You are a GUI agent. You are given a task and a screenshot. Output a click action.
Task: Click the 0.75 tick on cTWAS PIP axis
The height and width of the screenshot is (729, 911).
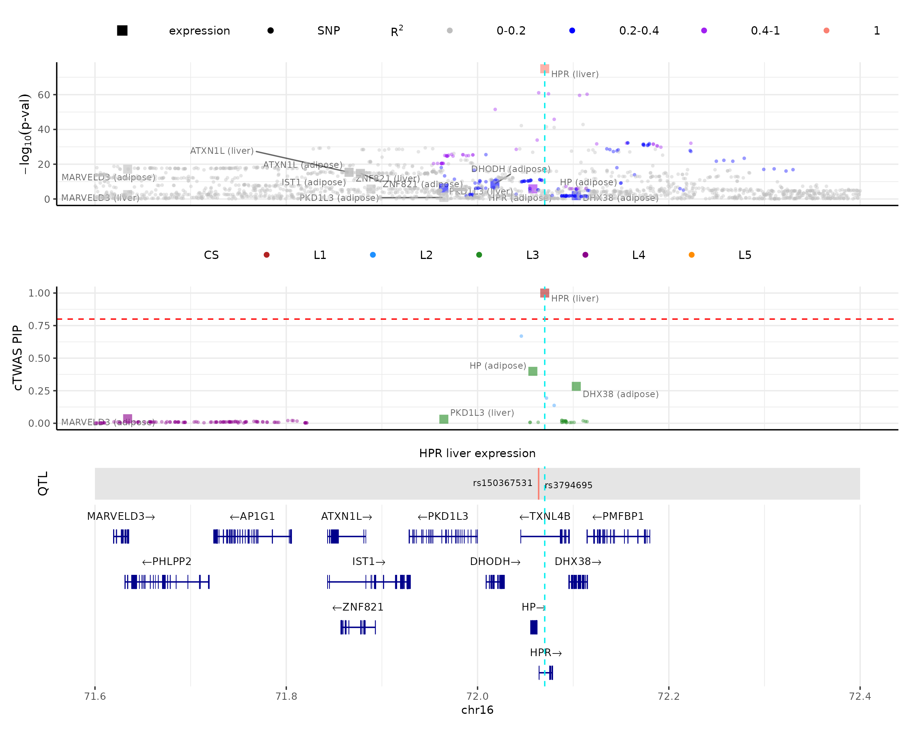(39, 325)
